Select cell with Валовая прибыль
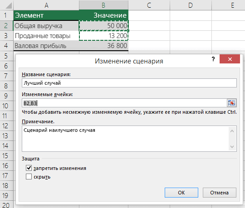Screen dimensions: 245x208 [46, 46]
